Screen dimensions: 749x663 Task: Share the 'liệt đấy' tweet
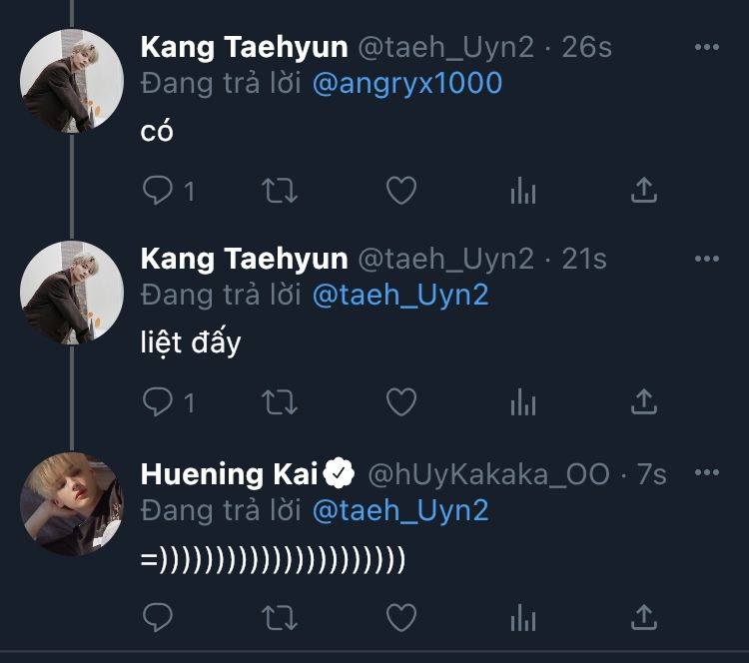pos(645,401)
